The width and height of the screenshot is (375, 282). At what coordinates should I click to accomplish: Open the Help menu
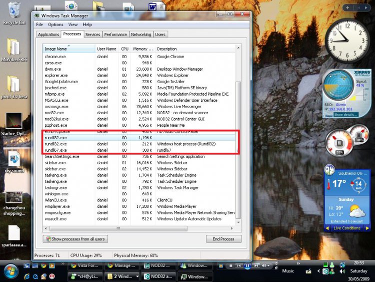coord(87,25)
